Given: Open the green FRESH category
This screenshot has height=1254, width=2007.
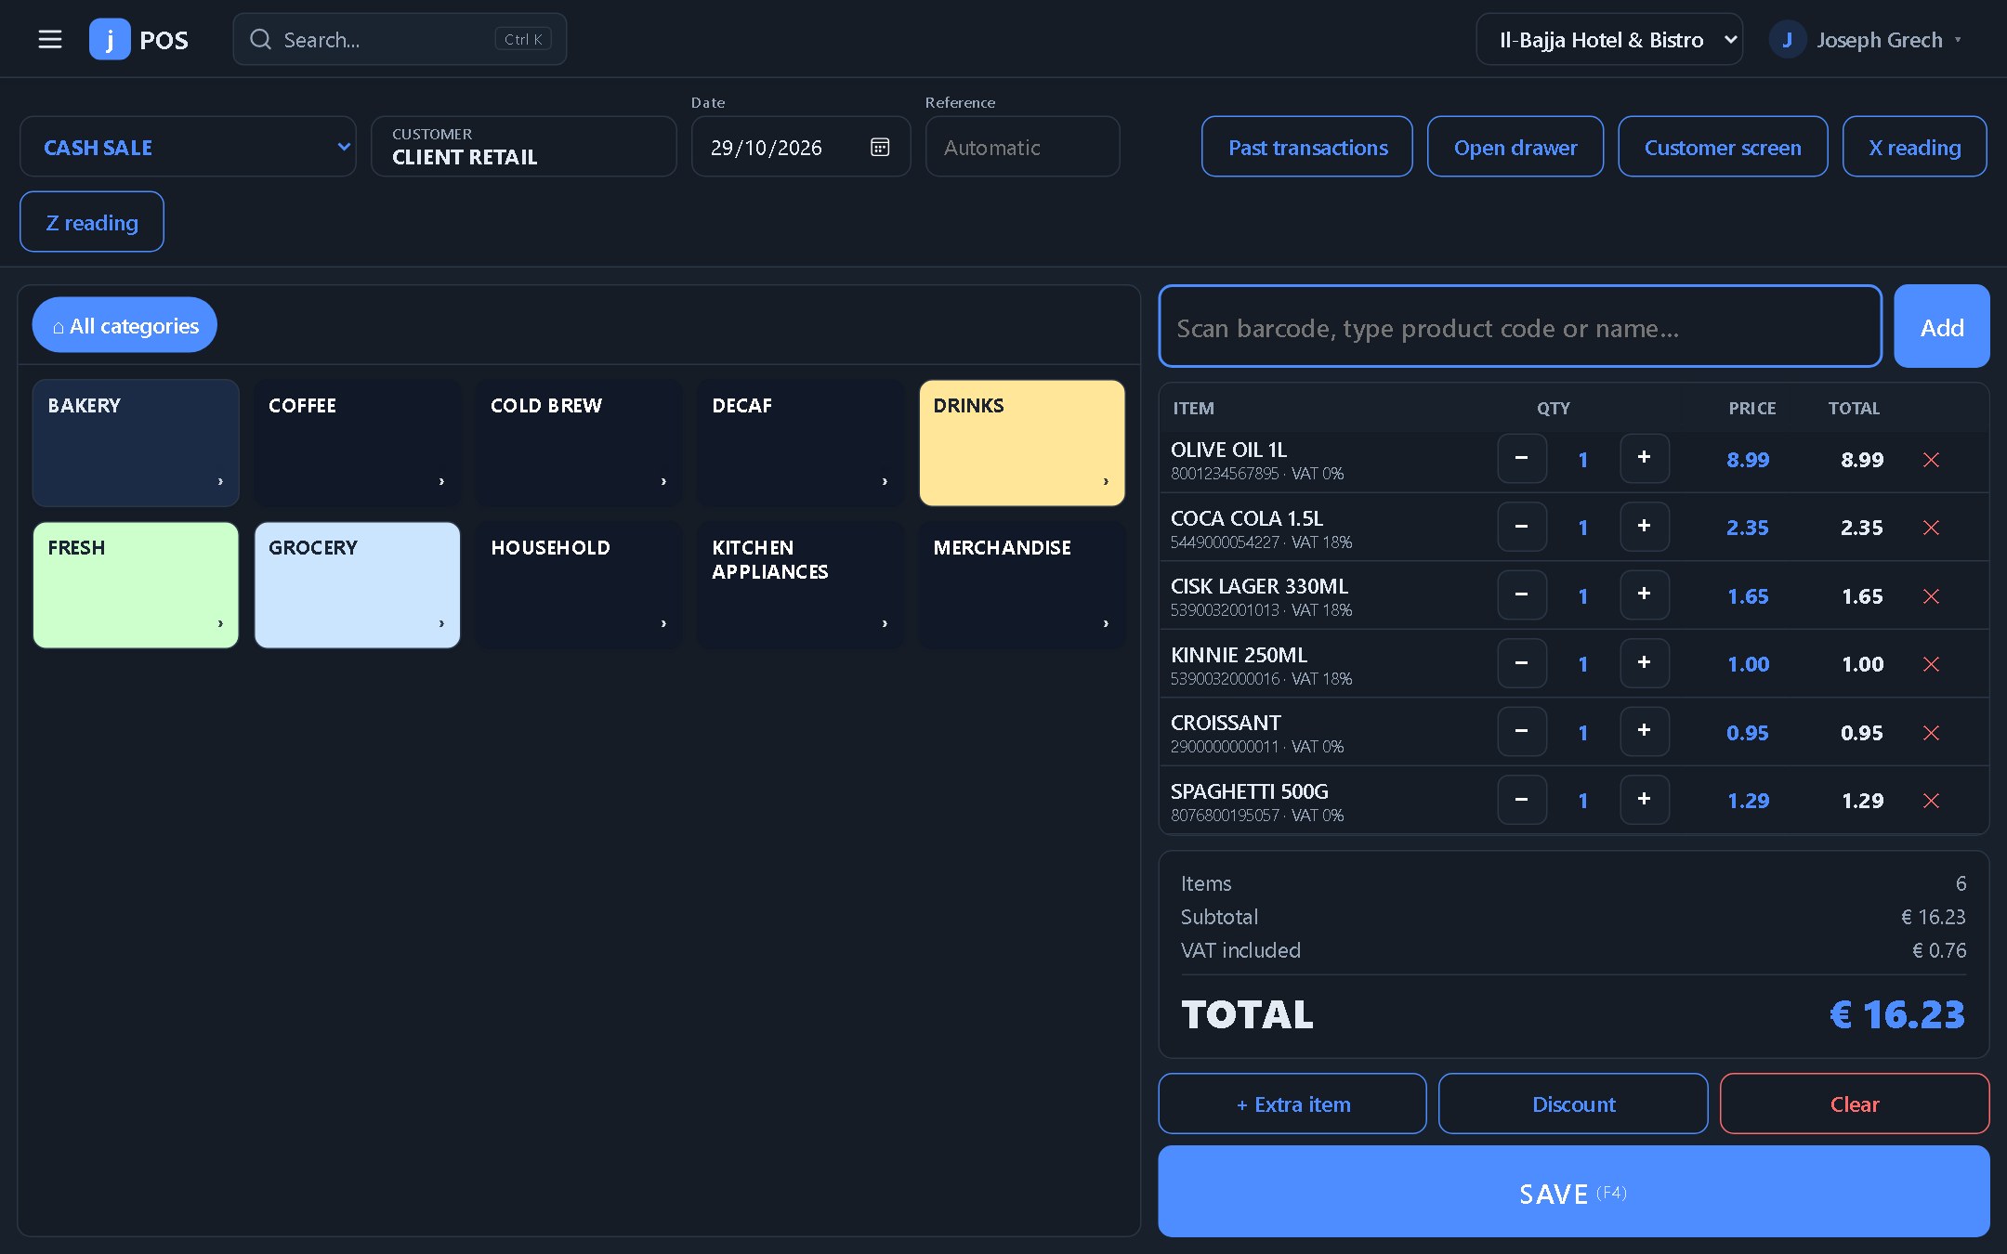Looking at the screenshot, I should coord(136,585).
